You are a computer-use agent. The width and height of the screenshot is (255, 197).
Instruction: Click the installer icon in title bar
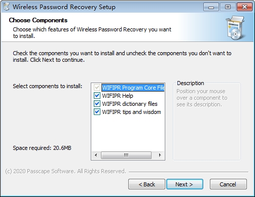pyautogui.click(x=6, y=7)
